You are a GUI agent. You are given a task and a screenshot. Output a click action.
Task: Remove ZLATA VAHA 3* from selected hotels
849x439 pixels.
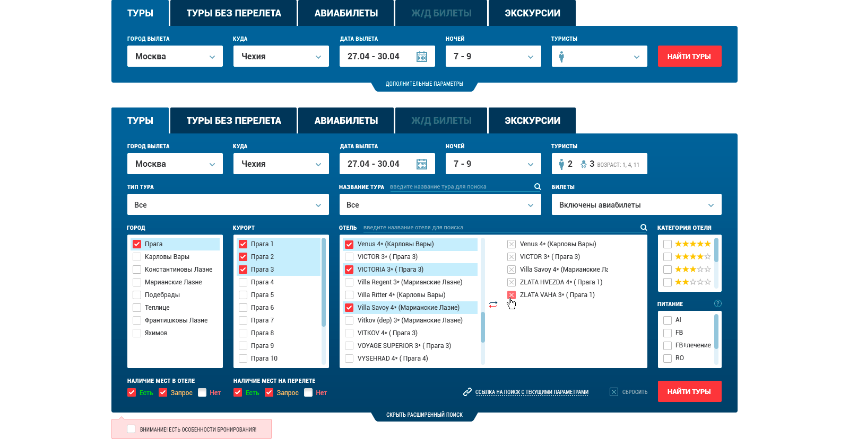click(x=512, y=295)
